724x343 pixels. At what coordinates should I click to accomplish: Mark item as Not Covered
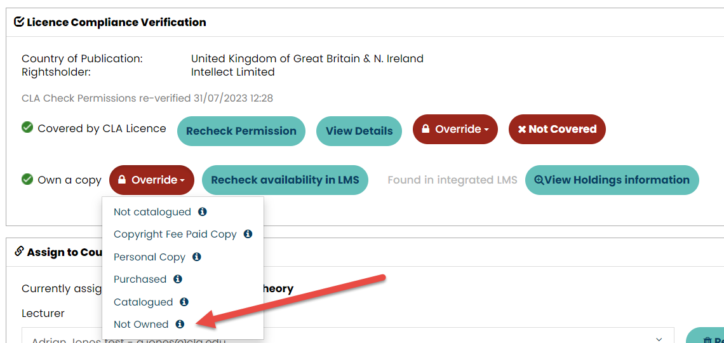(557, 129)
